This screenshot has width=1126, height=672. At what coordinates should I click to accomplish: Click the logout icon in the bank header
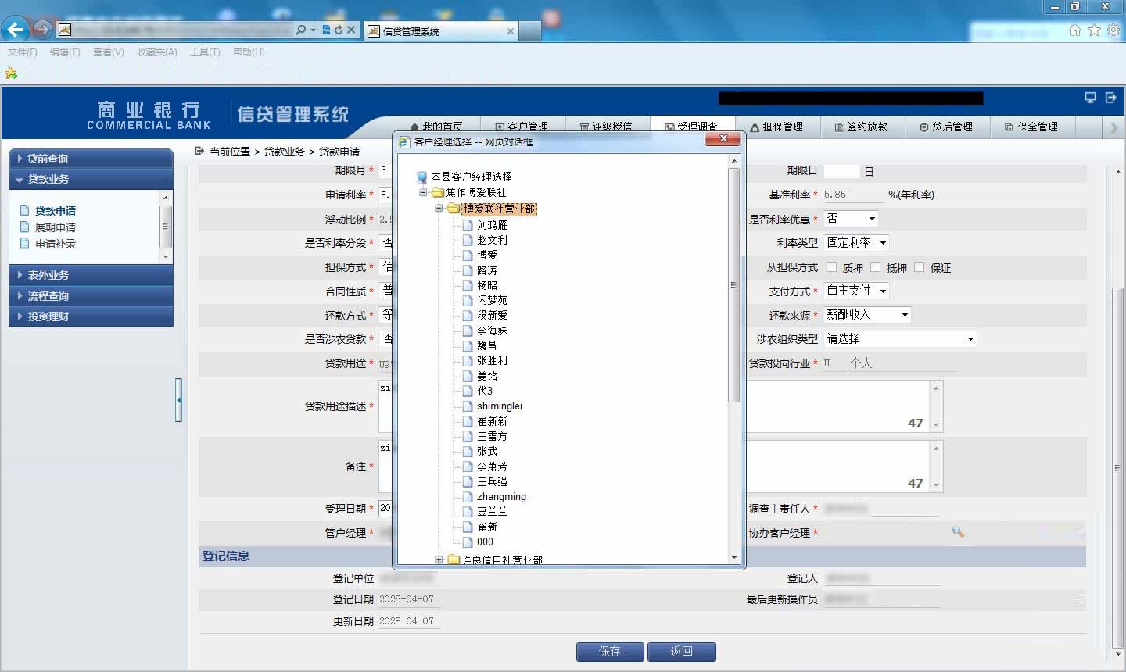pyautogui.click(x=1110, y=98)
